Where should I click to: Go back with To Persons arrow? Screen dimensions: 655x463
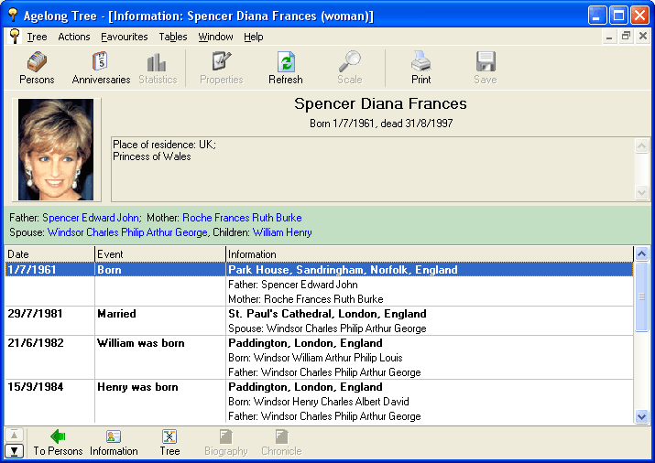58,443
